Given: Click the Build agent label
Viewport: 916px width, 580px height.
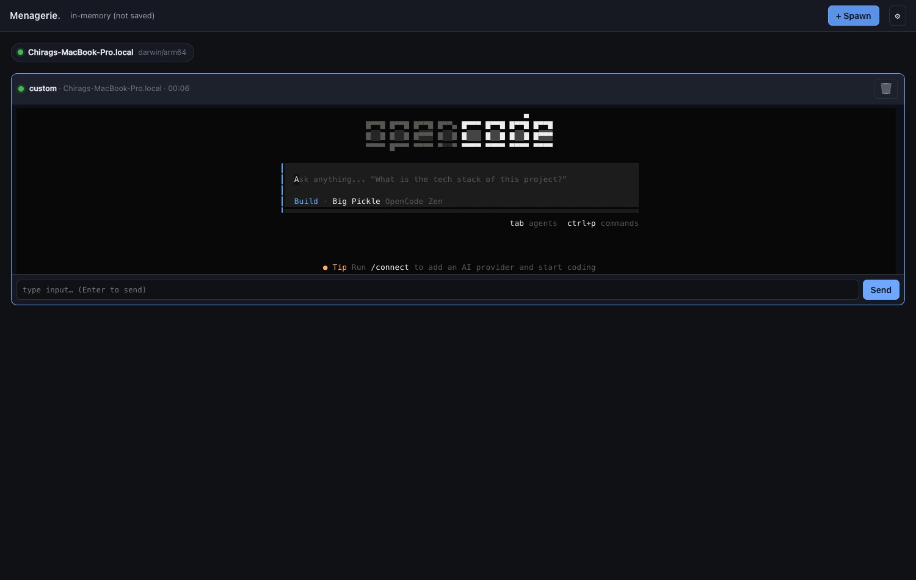Looking at the screenshot, I should click(x=306, y=201).
